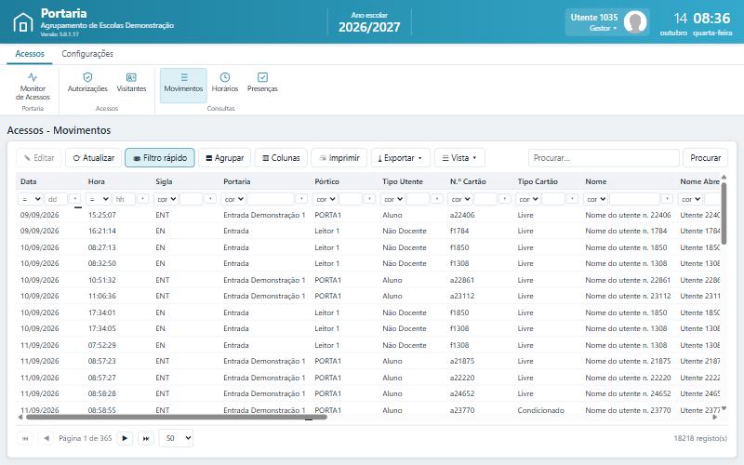Open Tipo Cartão filter operator dropdown

(528, 199)
